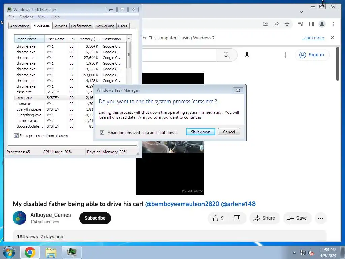Screen dimensions: 345x259
Task: Toggle Abandon unsaved data checkbox
Action: (x=102, y=132)
